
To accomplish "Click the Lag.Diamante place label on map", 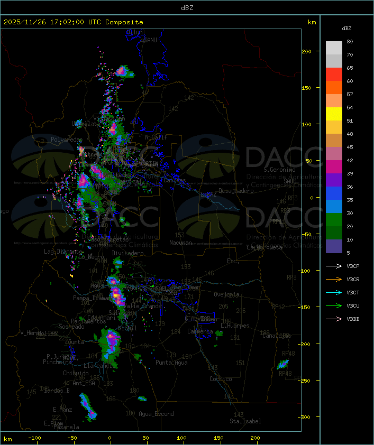I will tap(63, 252).
